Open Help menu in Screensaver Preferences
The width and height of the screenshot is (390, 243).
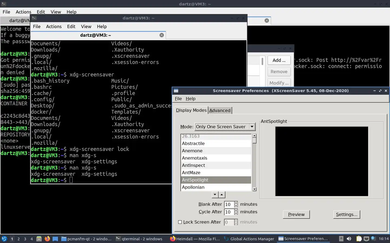pos(190,99)
